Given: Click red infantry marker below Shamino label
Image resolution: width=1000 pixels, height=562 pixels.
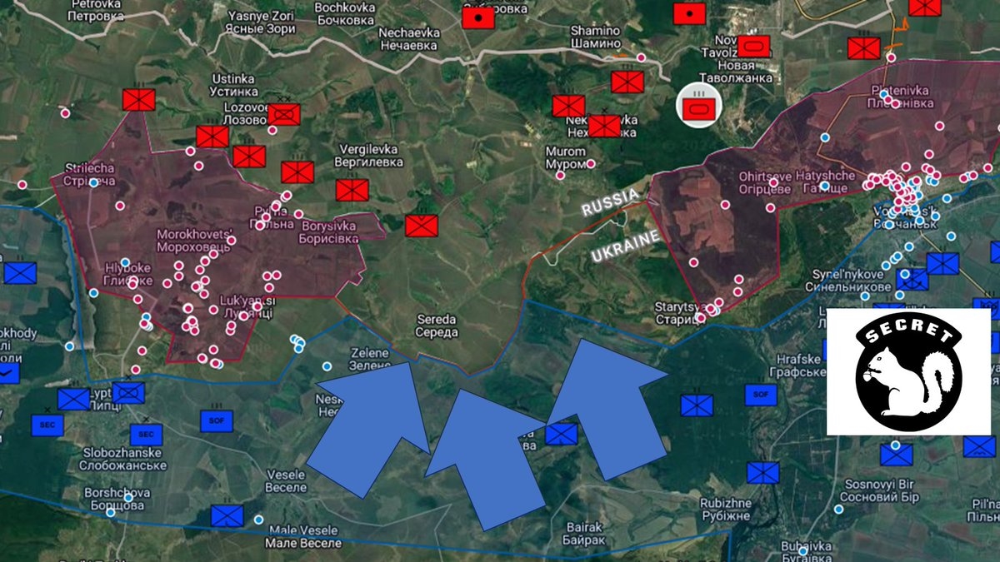Looking at the screenshot, I should pos(627,82).
